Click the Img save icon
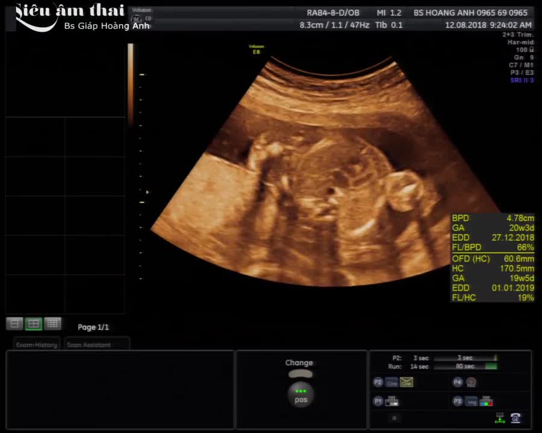The image size is (542, 433). [472, 402]
